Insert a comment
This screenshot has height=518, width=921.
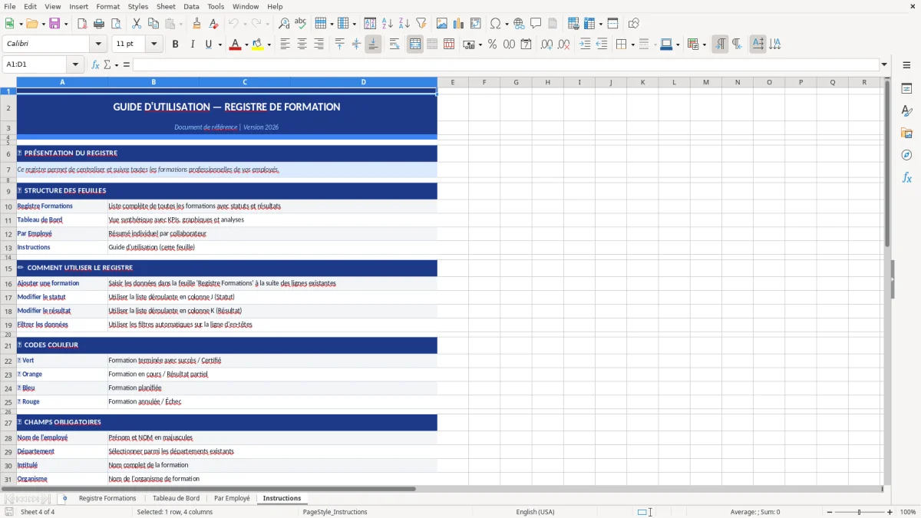(x=536, y=23)
